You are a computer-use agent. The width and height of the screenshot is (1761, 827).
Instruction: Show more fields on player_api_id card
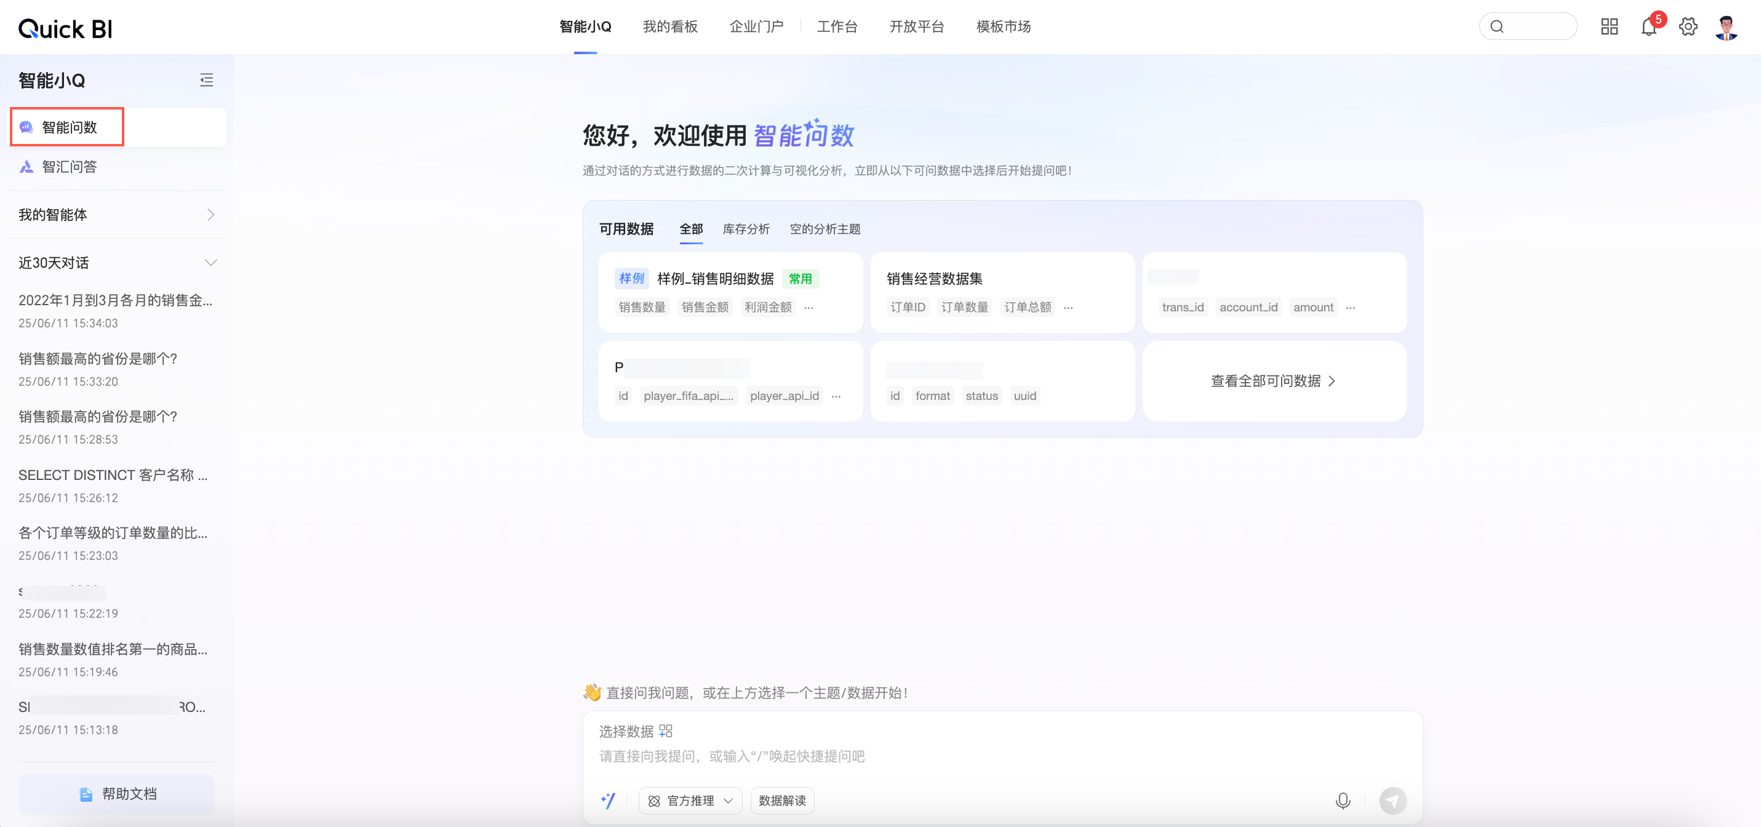836,396
